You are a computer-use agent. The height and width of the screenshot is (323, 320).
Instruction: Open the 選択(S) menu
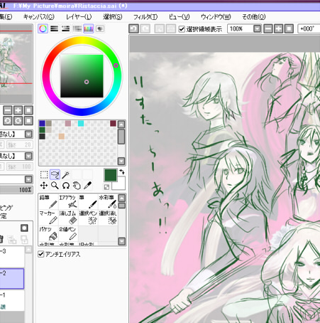(x=113, y=17)
